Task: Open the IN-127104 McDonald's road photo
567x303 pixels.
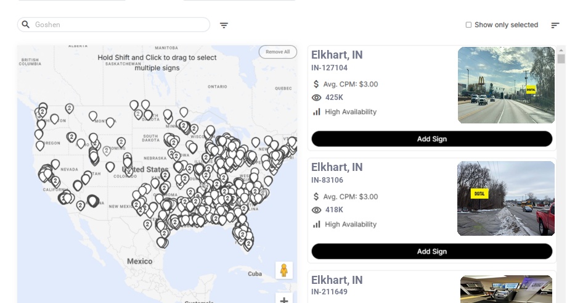Action: 506,85
